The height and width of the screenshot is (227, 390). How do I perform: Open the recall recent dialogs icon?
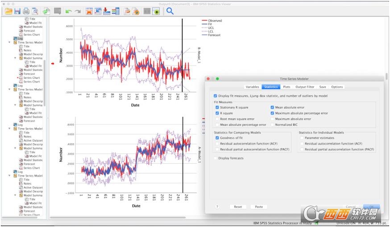pos(58,11)
